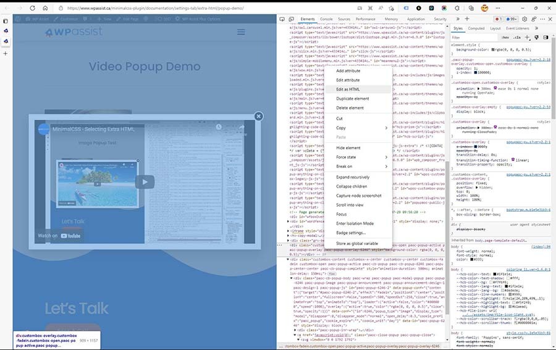
Task: Toggle the .cls class editor button
Action: coord(517,37)
